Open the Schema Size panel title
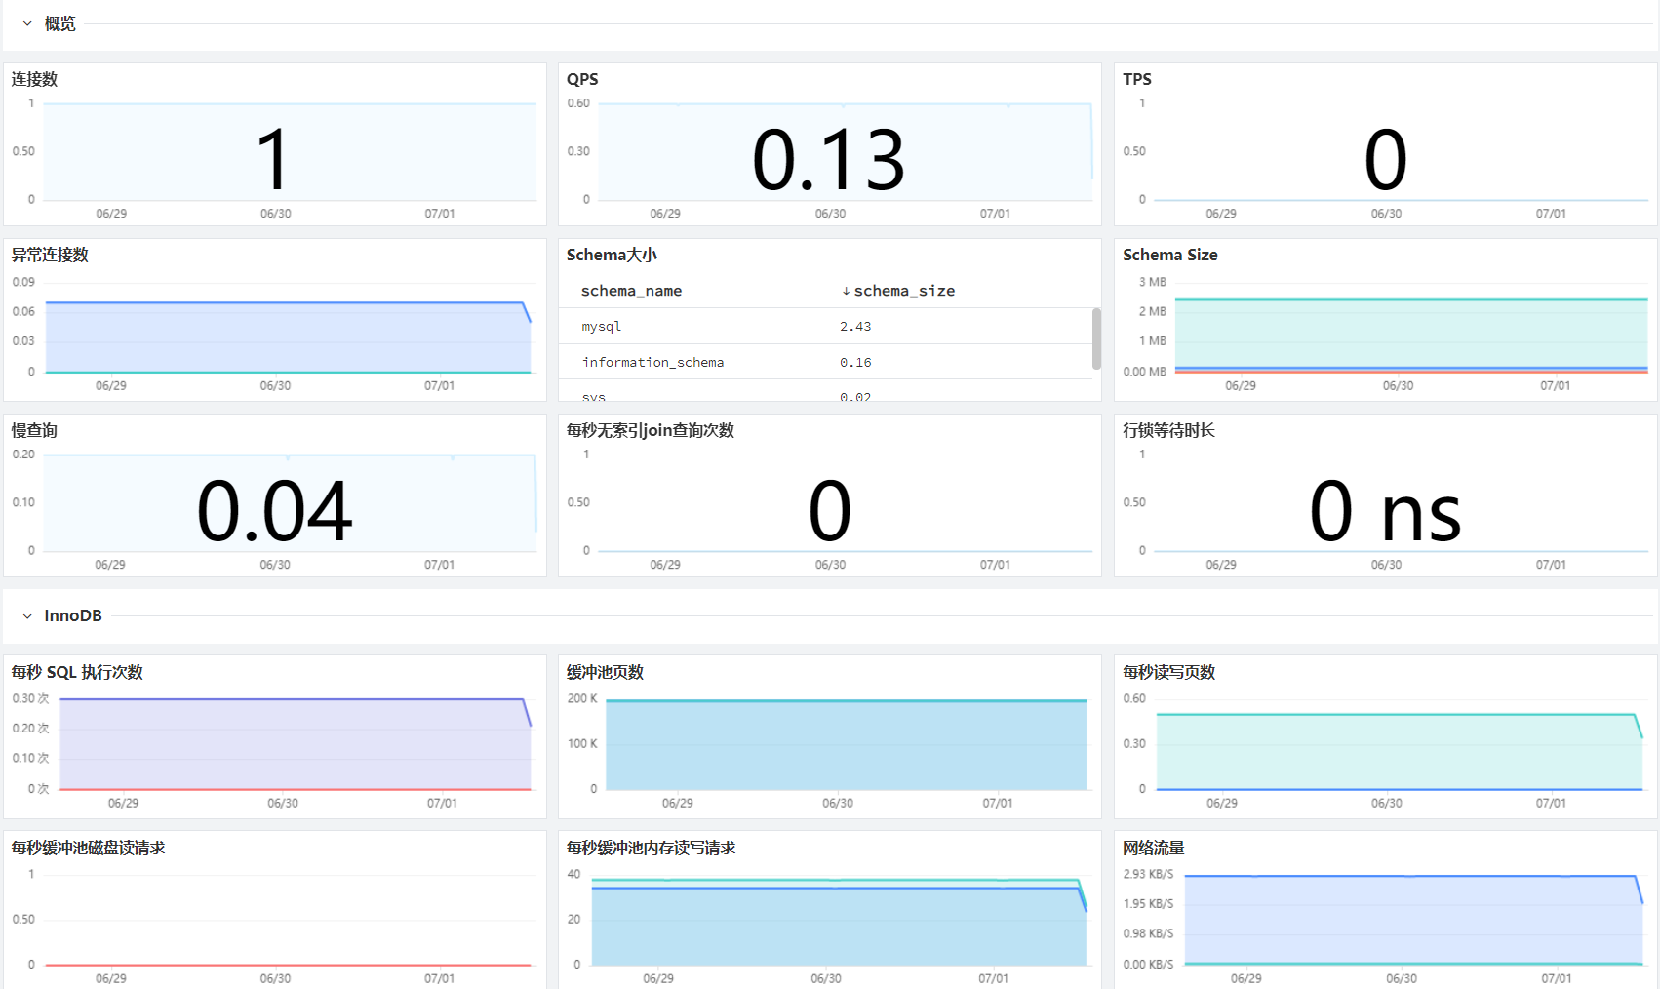 (1170, 255)
